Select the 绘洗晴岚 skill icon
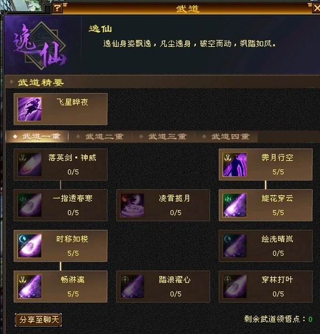 235,246
